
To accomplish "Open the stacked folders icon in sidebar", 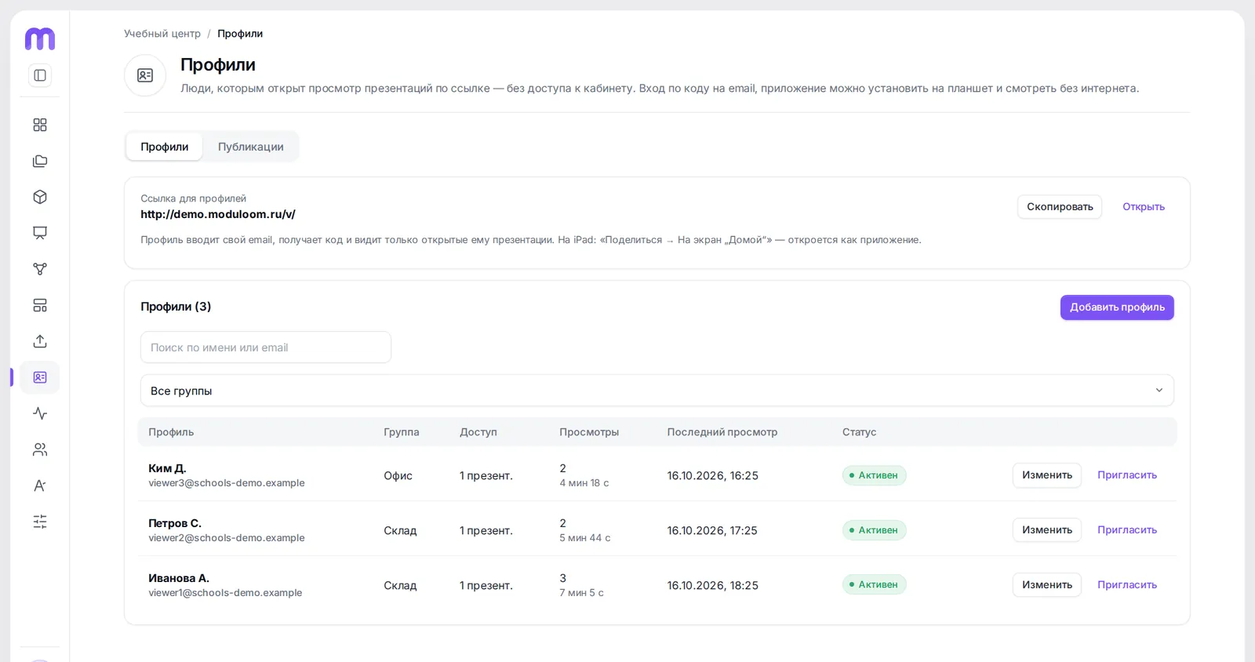I will (40, 161).
